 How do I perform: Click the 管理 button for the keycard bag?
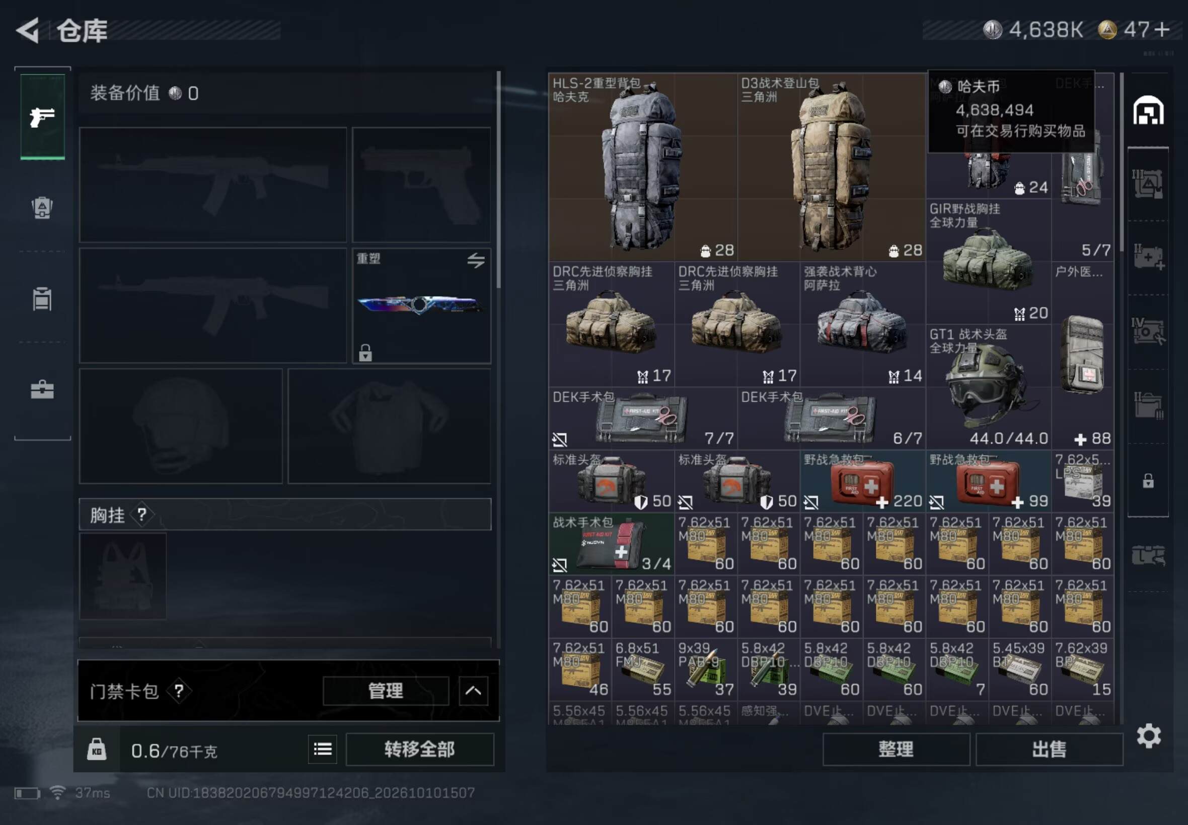[385, 691]
